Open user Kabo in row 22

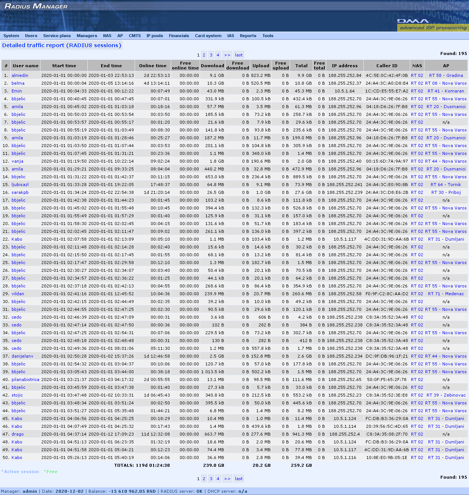17,239
